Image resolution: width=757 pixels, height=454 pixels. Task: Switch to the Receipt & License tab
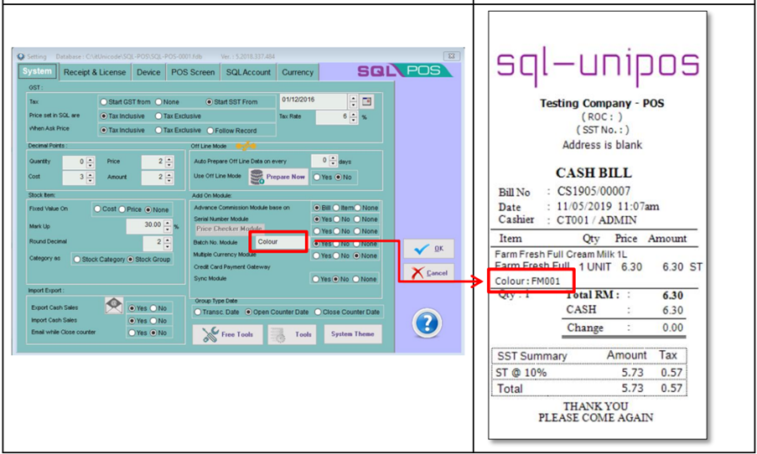[x=95, y=73]
